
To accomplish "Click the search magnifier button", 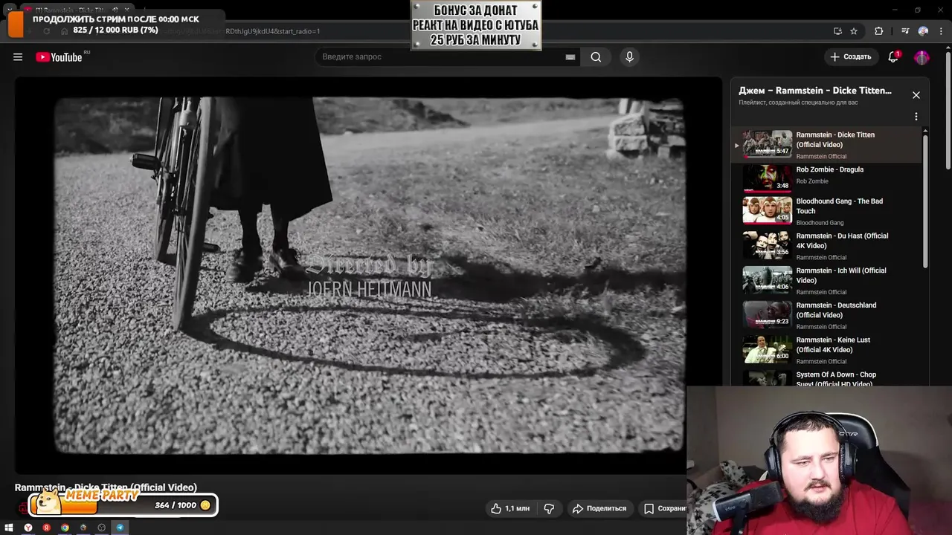I will click(x=596, y=57).
